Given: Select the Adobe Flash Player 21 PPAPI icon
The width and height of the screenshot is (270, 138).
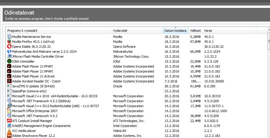Looking at the screenshot, I should [x=9, y=66].
